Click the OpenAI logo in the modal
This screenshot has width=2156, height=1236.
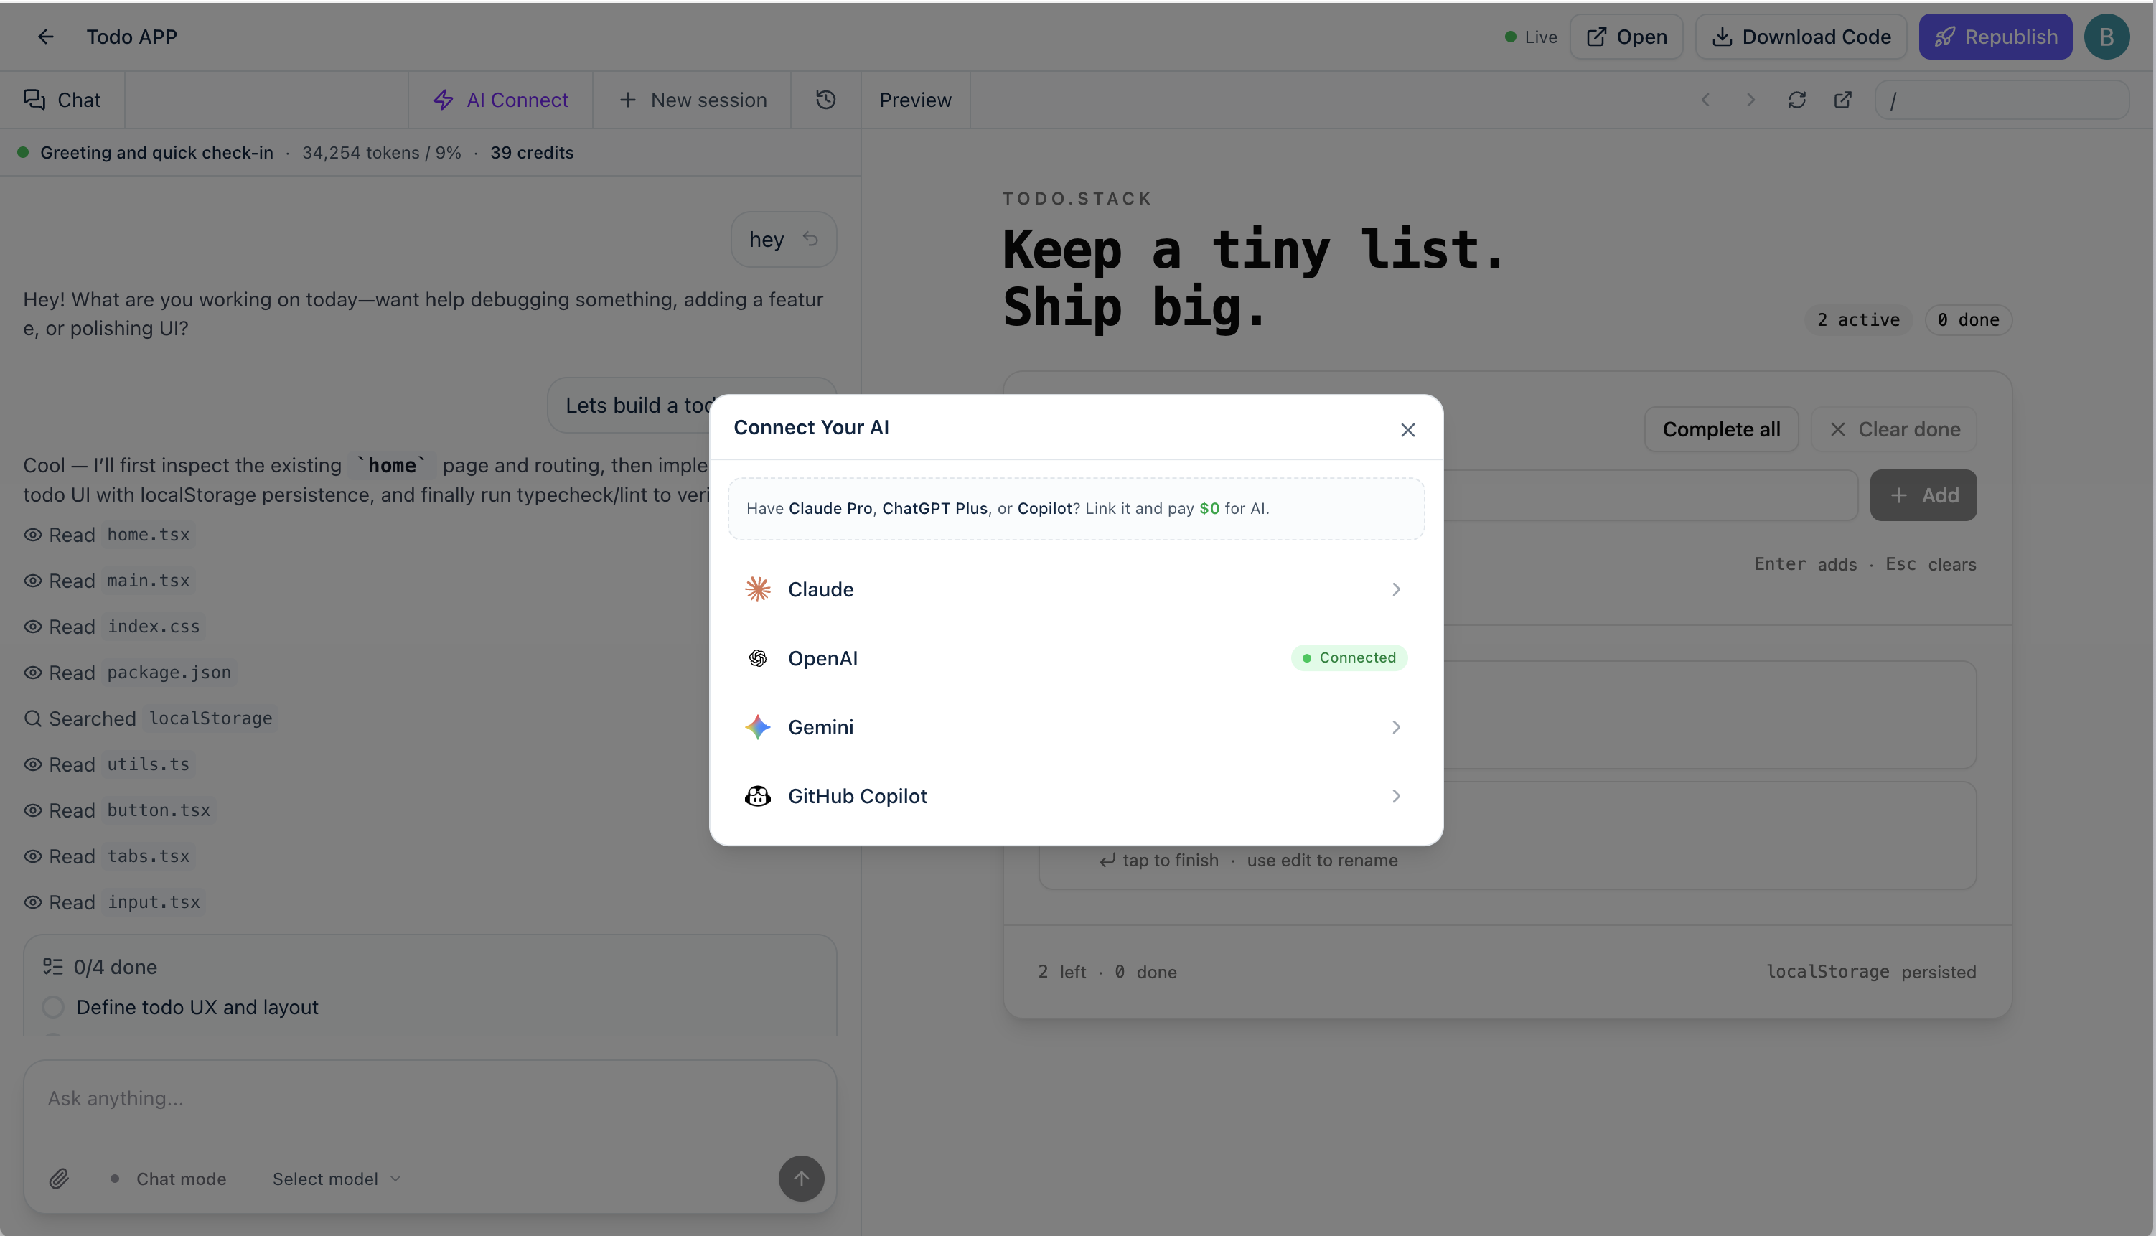coord(757,658)
